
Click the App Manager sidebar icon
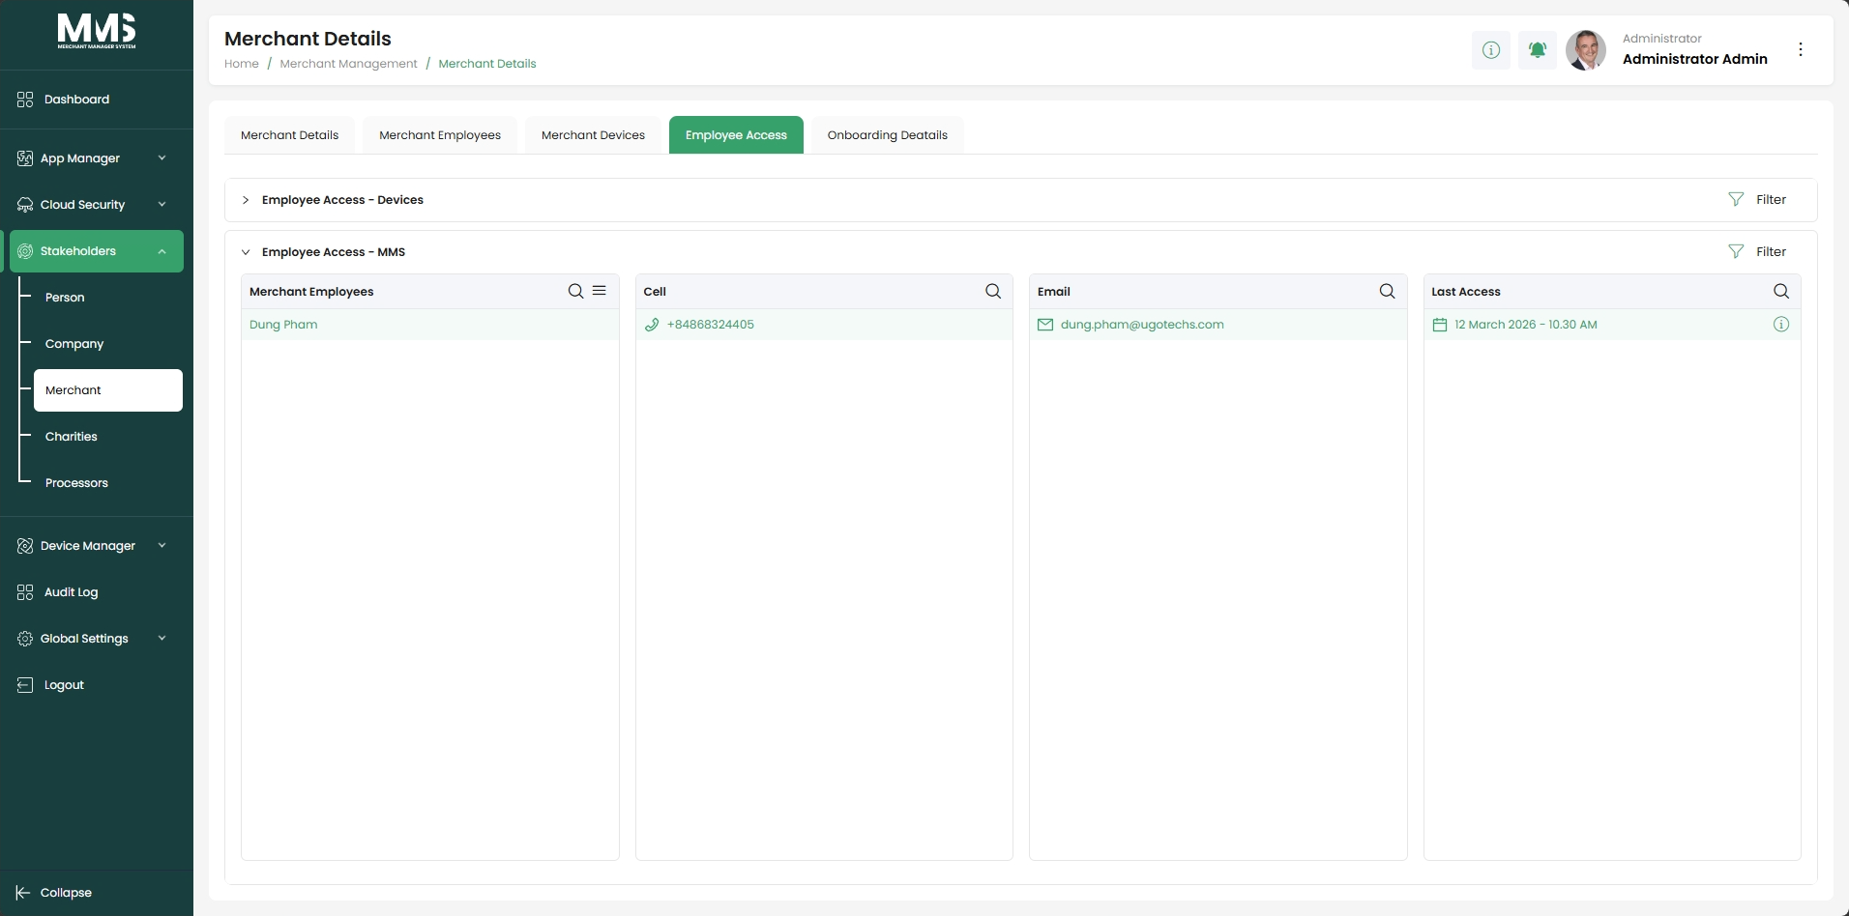coord(25,158)
